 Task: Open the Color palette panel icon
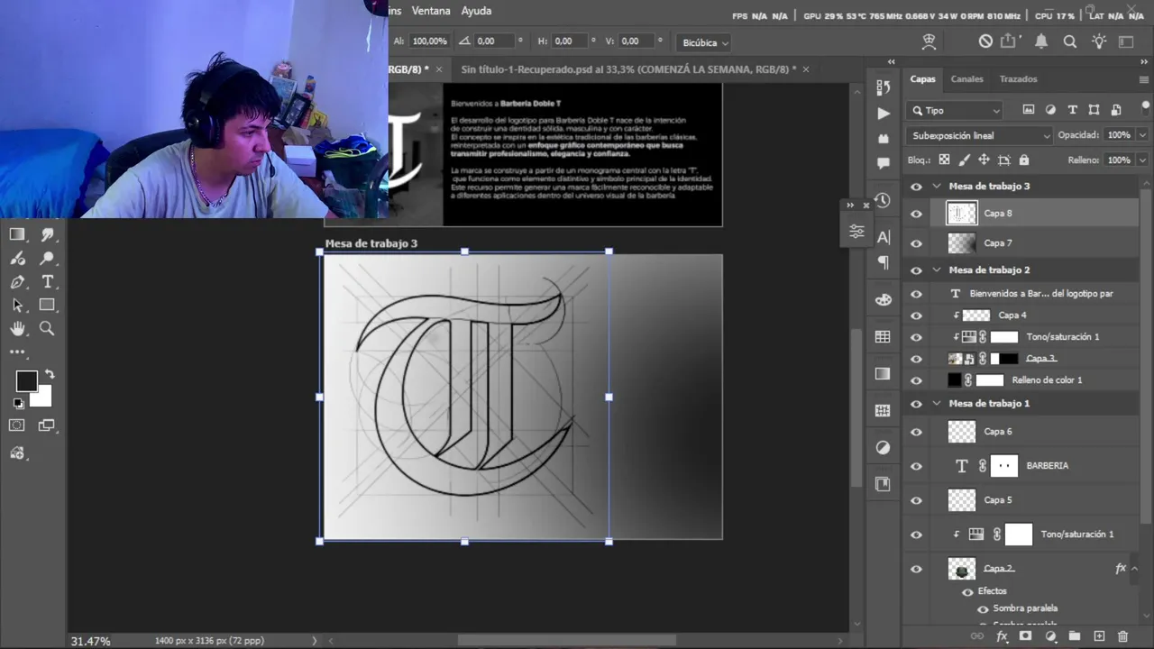pos(884,299)
